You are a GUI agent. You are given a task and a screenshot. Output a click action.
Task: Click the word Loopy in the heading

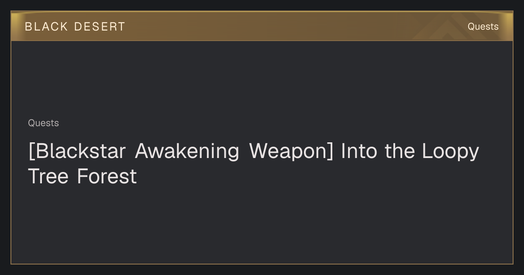451,151
